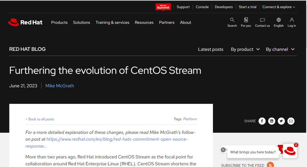The width and height of the screenshot is (307, 167).
Task: Open the Search icon
Action: [x=232, y=20]
